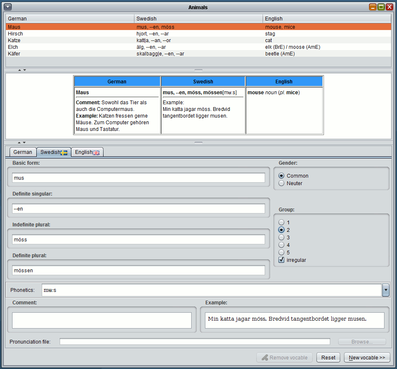Click the empty Comment text area
This screenshot has width=397, height=369.
[x=102, y=320]
